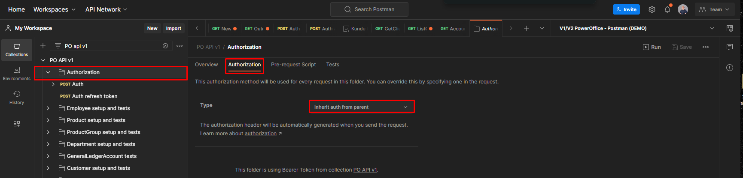Open the notifications bell
Viewport: 743px width, 178px height.
[667, 9]
